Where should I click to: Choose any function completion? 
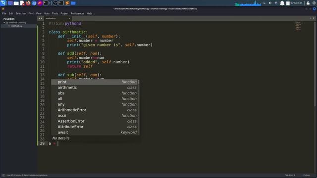[x=95, y=104]
